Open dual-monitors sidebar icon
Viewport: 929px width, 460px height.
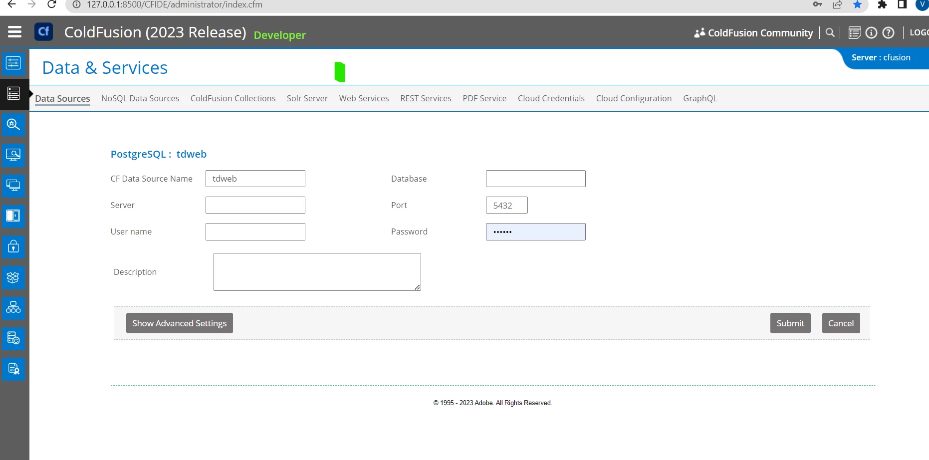tap(13, 185)
